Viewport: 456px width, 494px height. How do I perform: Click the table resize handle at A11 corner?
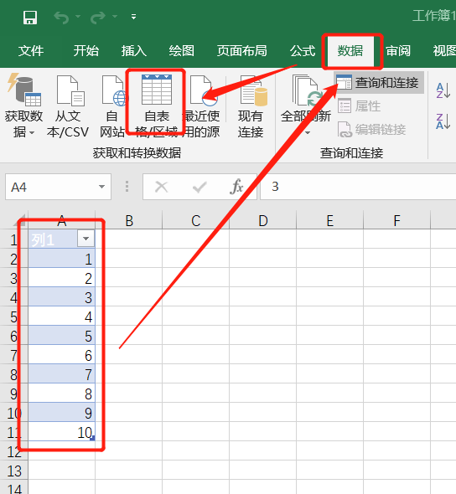pos(92,438)
